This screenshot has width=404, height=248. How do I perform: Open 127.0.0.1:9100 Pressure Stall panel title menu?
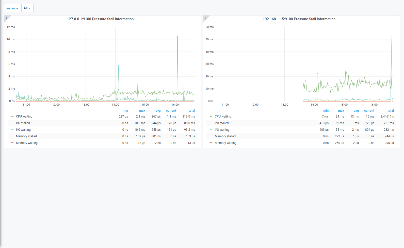[x=100, y=19]
